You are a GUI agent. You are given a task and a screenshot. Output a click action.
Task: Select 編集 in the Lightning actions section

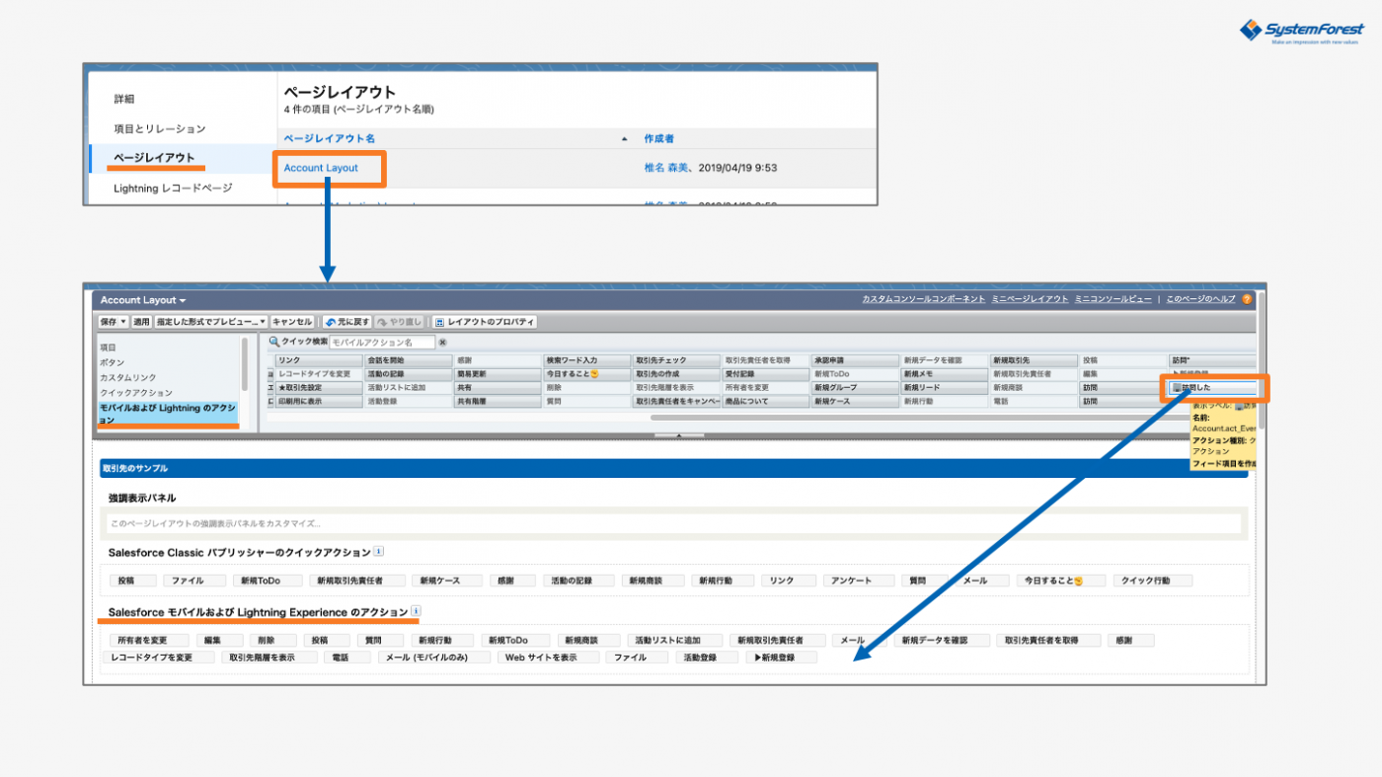click(x=219, y=641)
